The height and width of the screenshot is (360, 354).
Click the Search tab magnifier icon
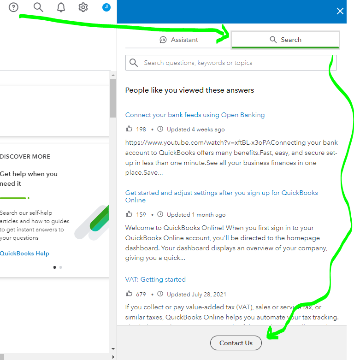(x=273, y=40)
